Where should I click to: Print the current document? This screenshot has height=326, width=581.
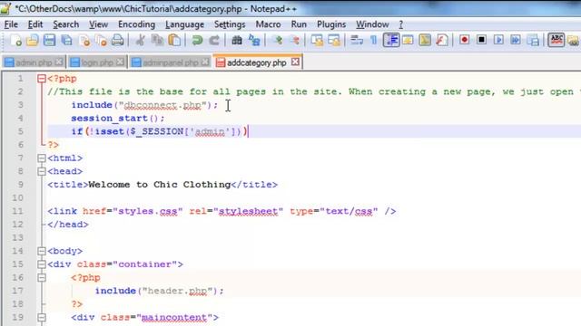click(x=117, y=40)
